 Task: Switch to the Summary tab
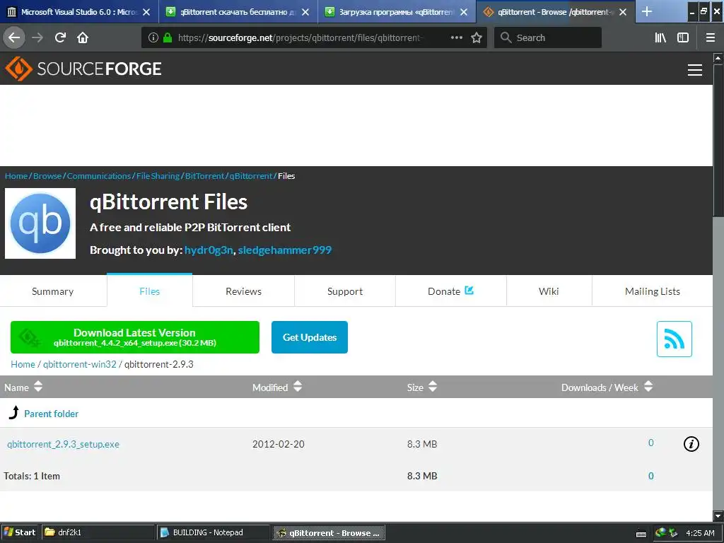tap(52, 291)
